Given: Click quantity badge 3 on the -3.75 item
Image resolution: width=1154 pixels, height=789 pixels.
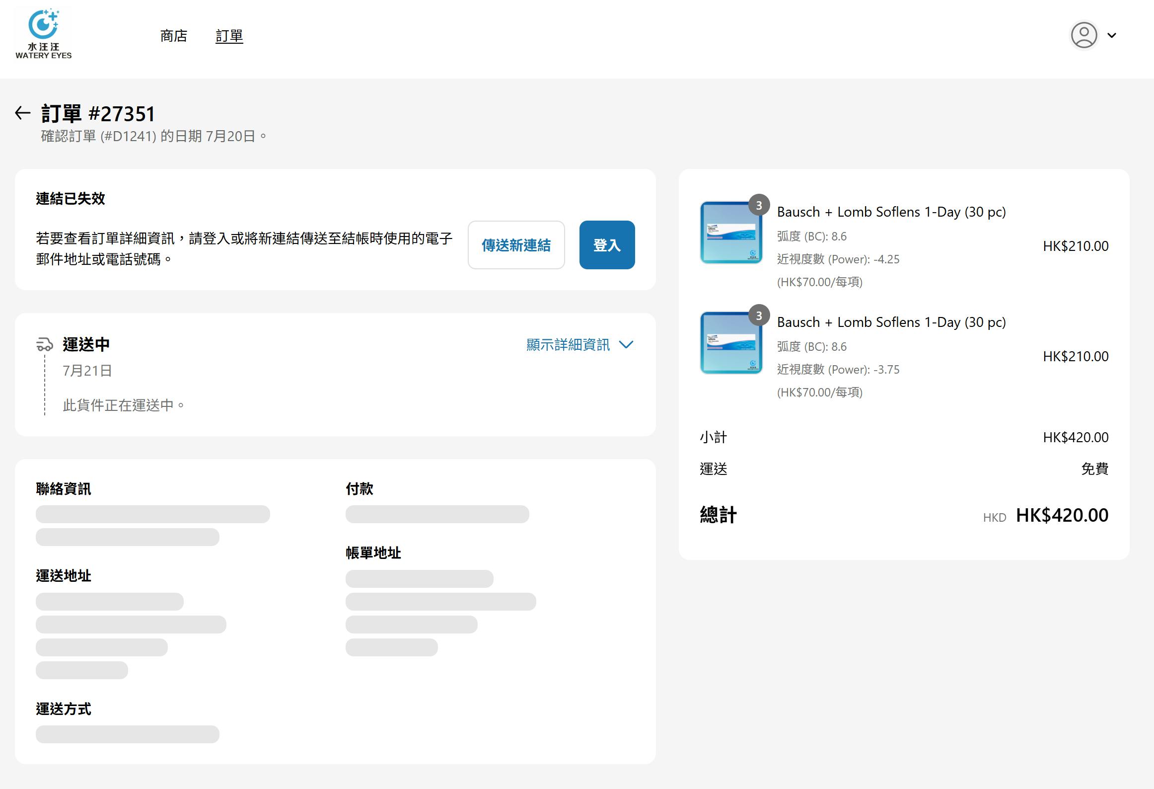Looking at the screenshot, I should [x=759, y=315].
